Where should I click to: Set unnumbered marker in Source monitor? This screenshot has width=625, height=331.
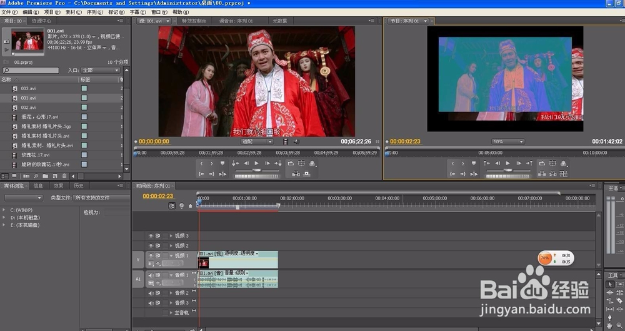222,163
